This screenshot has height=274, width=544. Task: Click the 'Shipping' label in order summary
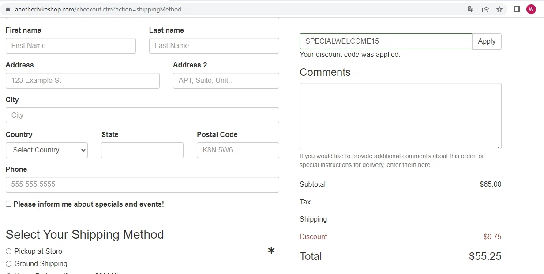313,219
